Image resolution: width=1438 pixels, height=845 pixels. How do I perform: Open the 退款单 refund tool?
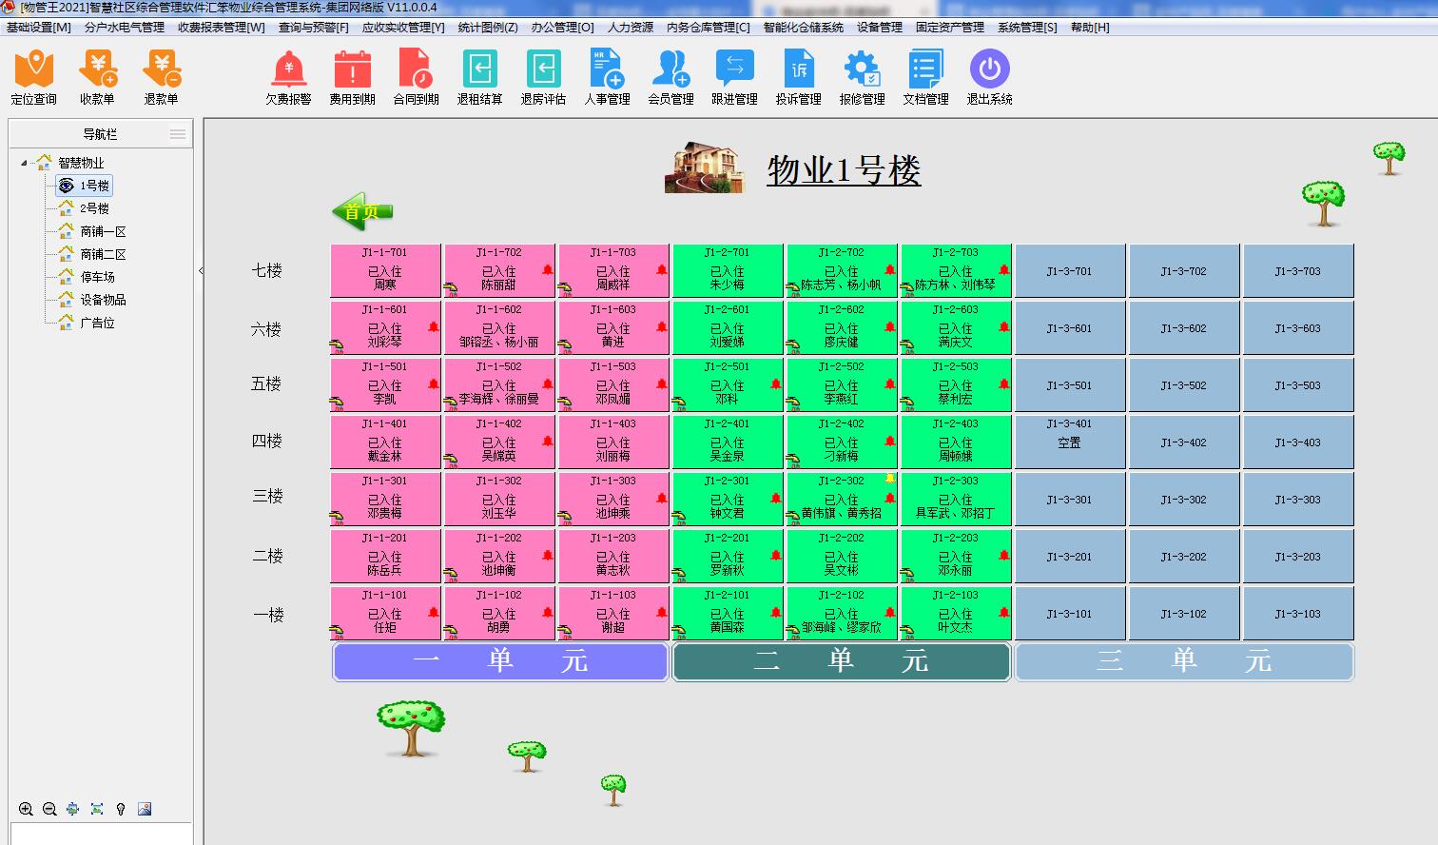161,77
